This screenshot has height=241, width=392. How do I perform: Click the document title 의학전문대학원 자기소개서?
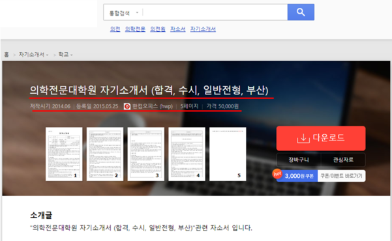tap(149, 90)
